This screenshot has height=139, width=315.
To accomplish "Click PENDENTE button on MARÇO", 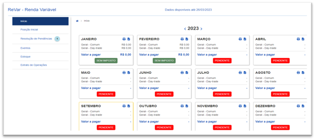I will point(222,61).
